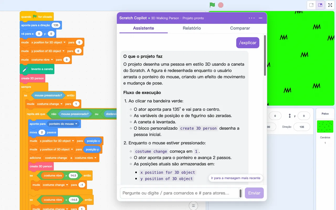Click the vertical arrows icon beside y field
The image size is (336, 210).
(290, 116)
